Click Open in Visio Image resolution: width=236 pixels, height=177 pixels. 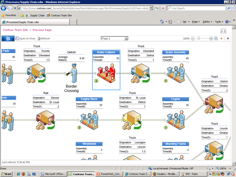(x=25, y=38)
